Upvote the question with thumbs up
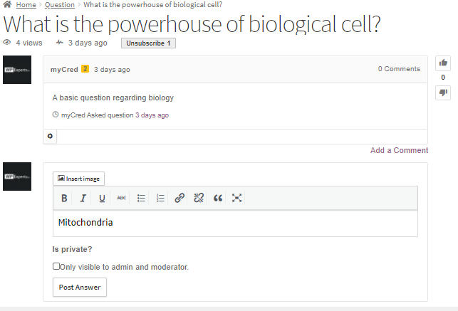This screenshot has width=458, height=311. point(443,63)
